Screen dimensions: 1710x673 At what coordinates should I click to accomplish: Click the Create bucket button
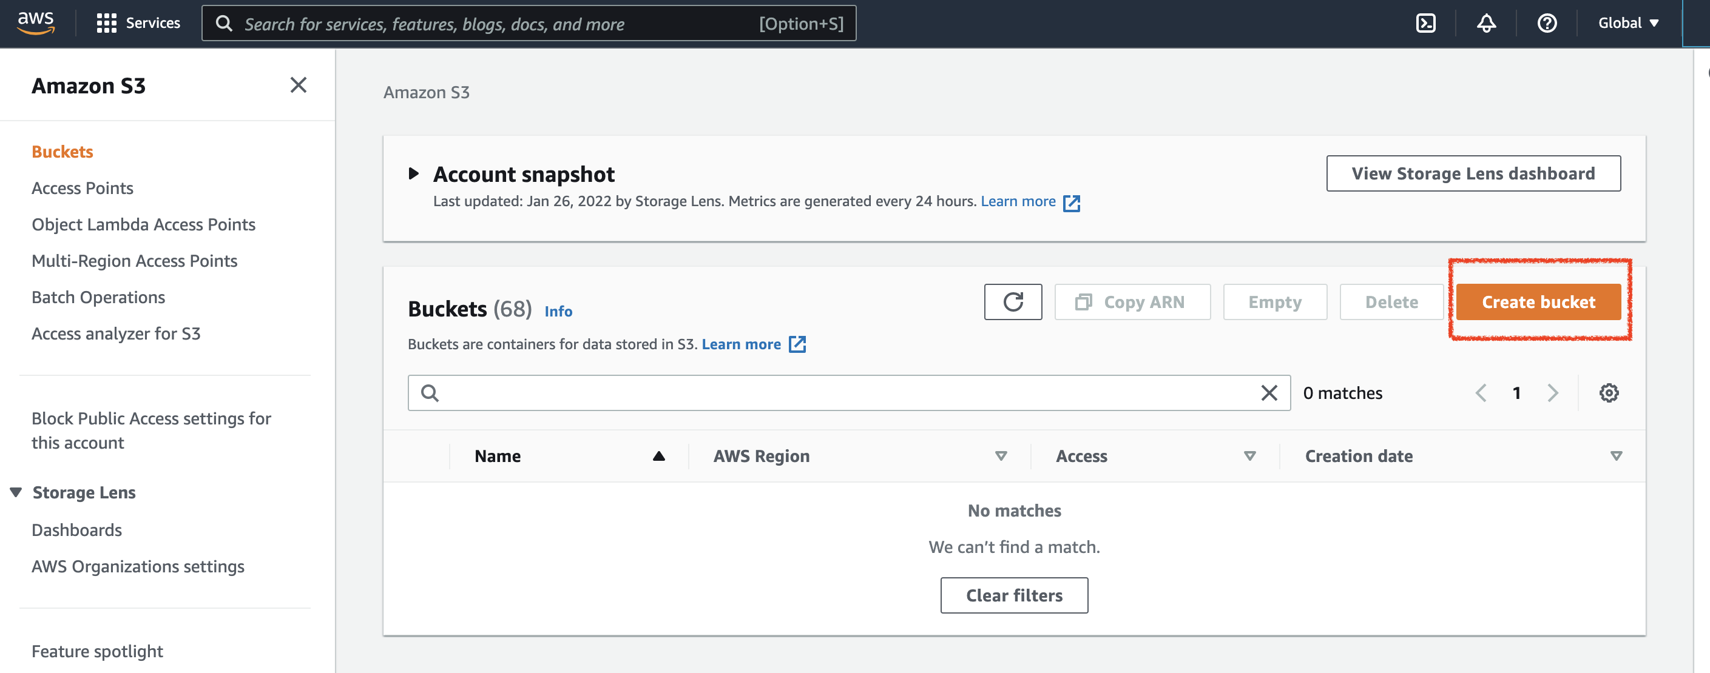(x=1538, y=302)
